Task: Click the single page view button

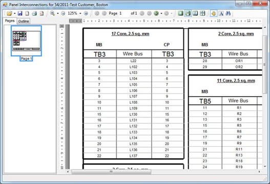Action: (x=180, y=13)
